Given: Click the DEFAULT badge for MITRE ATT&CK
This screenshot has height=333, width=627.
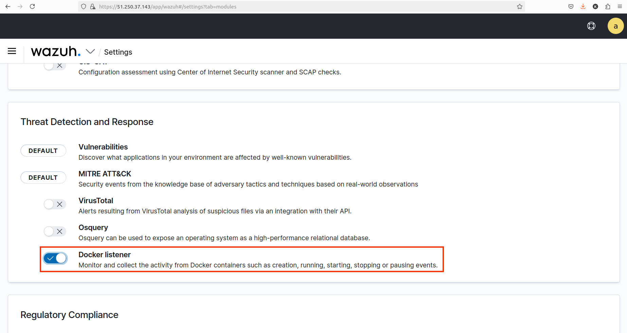Looking at the screenshot, I should pyautogui.click(x=43, y=177).
